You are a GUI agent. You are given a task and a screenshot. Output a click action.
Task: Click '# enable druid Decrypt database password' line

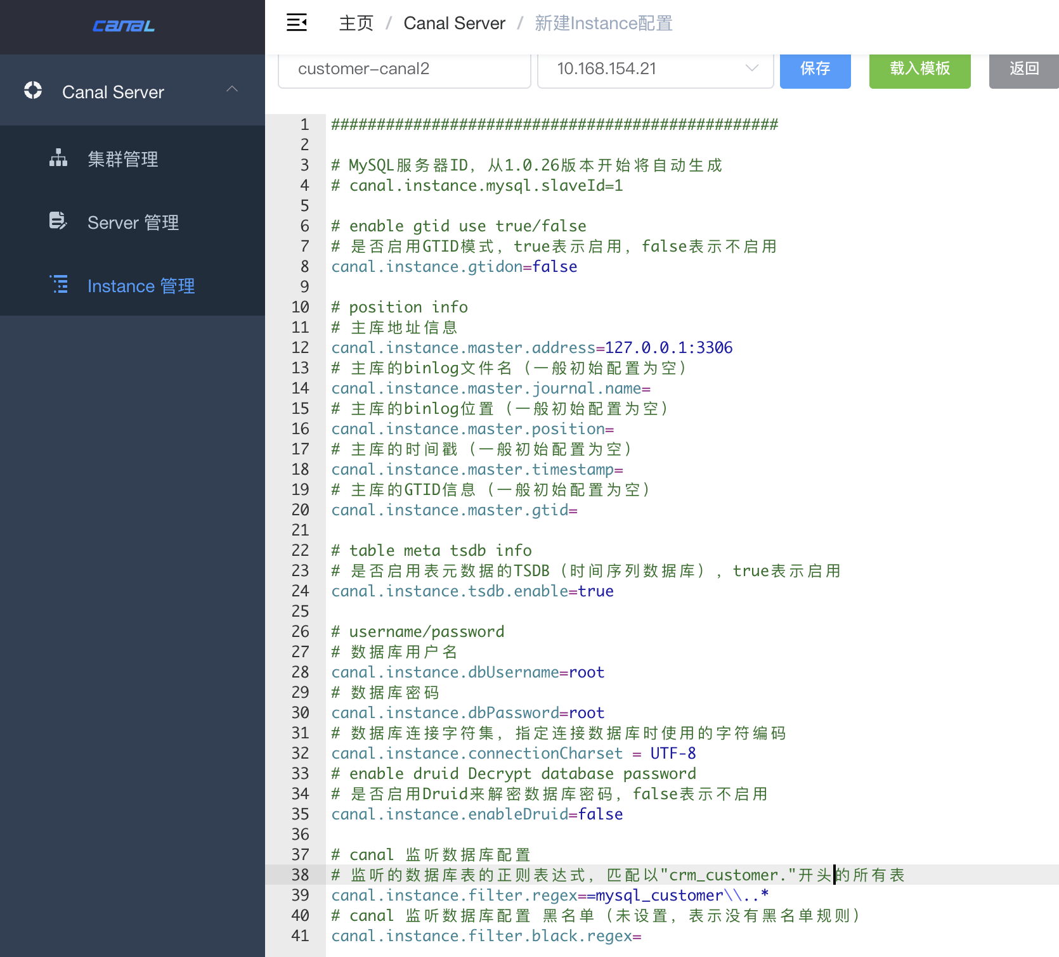click(514, 773)
